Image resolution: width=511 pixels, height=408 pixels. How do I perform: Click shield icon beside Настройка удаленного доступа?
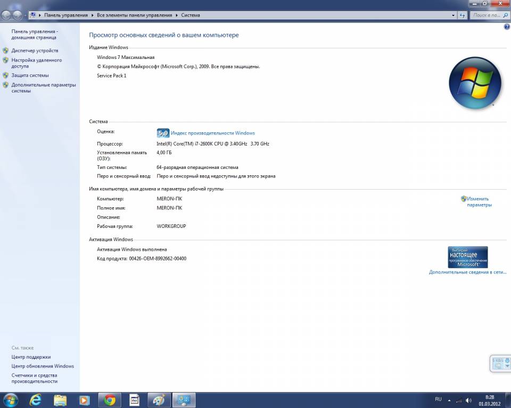pos(5,60)
